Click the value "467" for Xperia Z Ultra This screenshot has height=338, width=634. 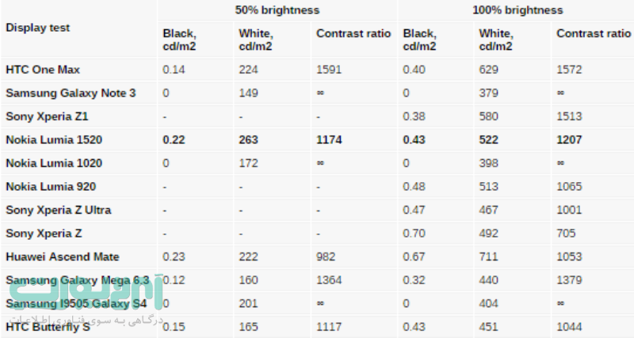tap(488, 210)
